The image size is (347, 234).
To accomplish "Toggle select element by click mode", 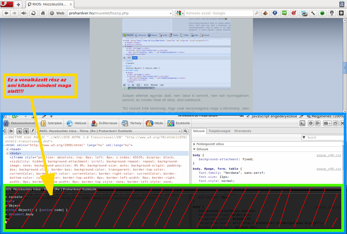I will 19,131.
